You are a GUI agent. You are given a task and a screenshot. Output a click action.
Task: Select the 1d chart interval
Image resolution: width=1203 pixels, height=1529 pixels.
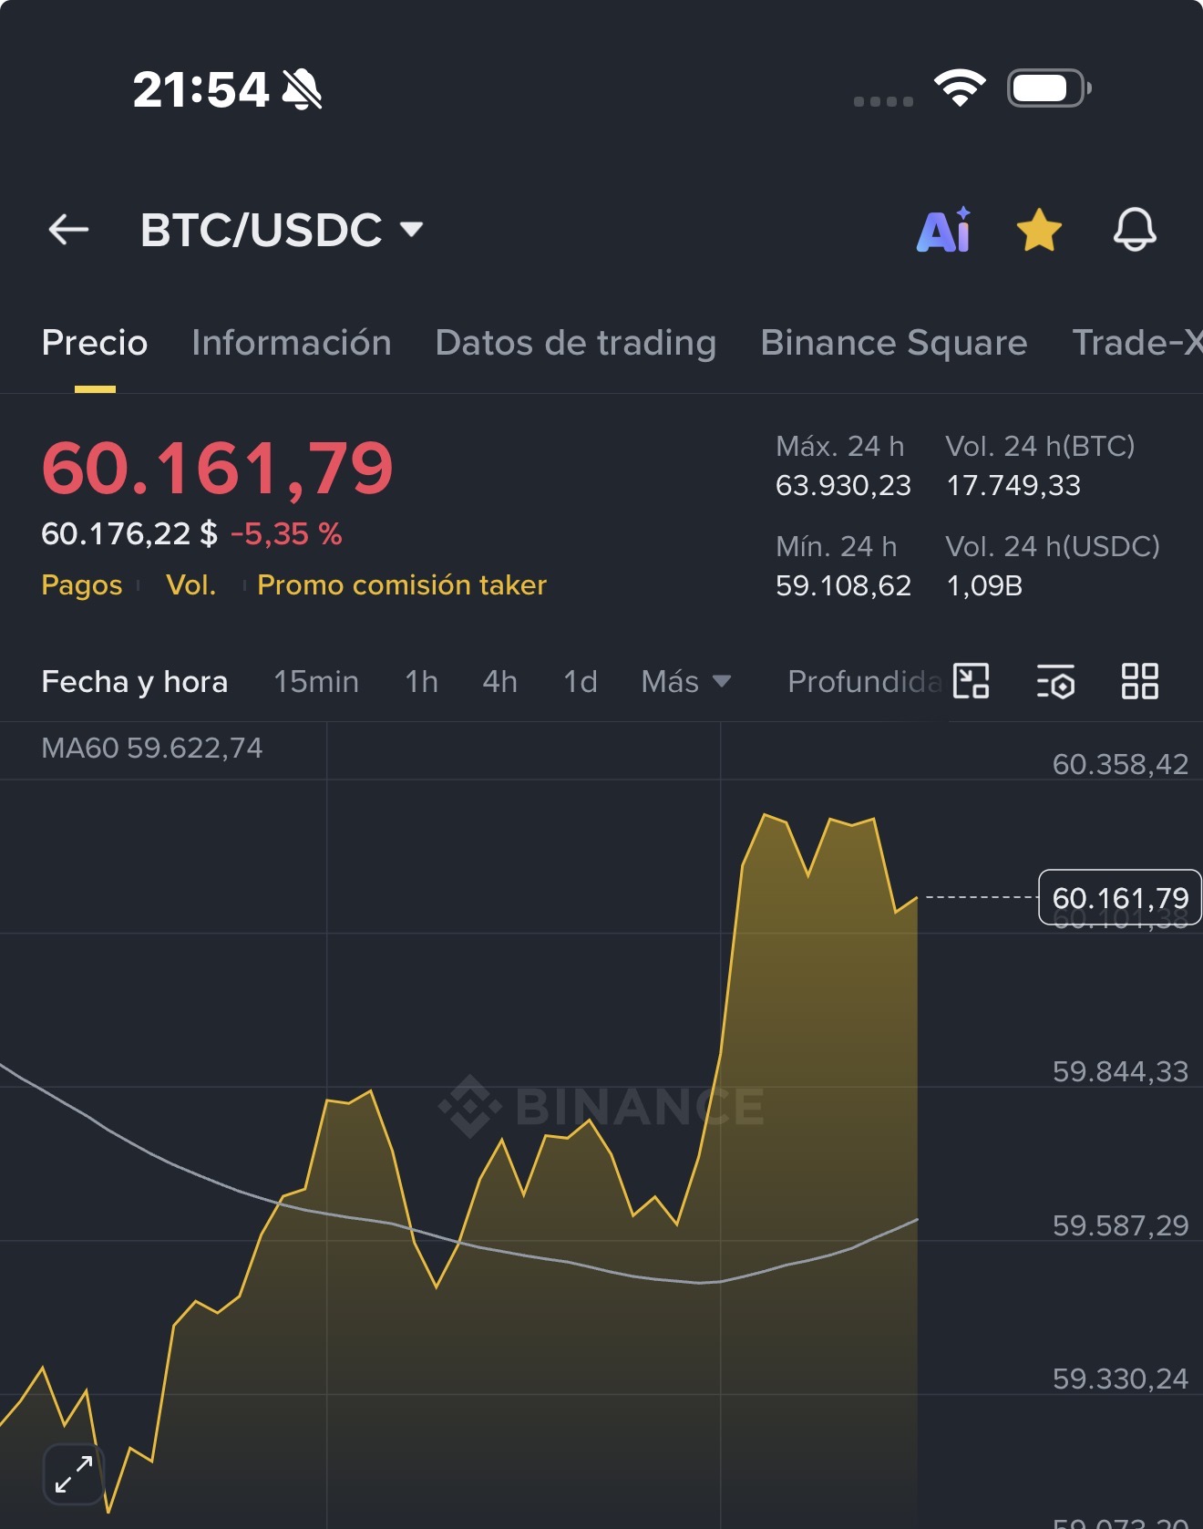coord(581,682)
